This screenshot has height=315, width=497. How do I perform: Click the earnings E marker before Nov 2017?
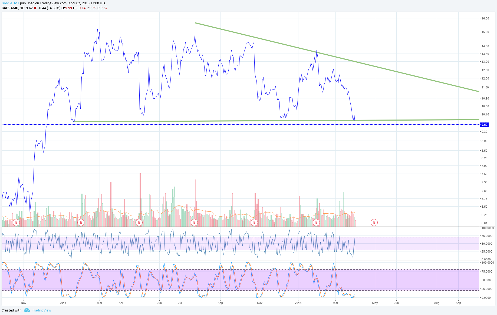(x=254, y=223)
